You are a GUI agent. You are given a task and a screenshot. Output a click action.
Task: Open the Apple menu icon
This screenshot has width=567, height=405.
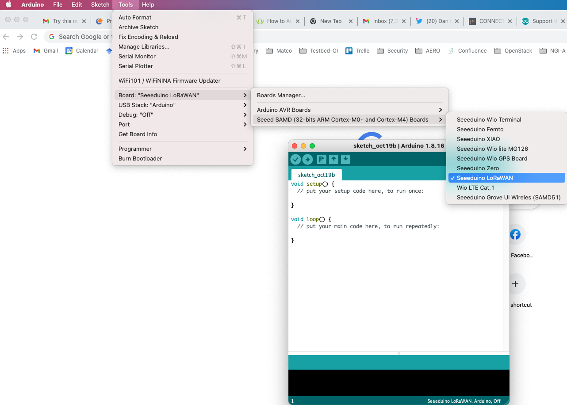click(x=8, y=4)
